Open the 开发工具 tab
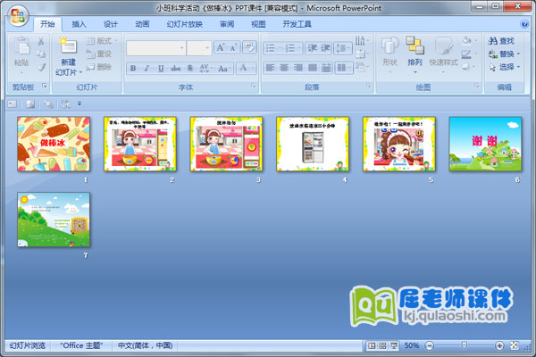The height and width of the screenshot is (357, 536). (x=297, y=24)
